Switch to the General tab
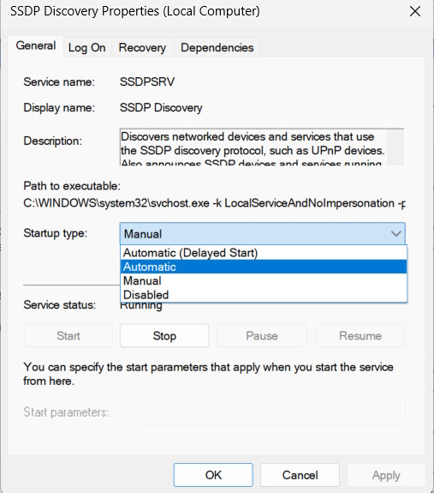434x493 pixels. point(36,46)
